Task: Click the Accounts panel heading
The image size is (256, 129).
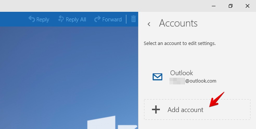Action: click(x=178, y=23)
